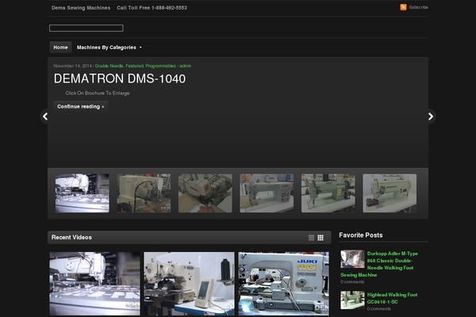Viewport: 476px width, 317px height.
Task: Select third slider thumbnail with red-trimmed machine
Action: (x=205, y=193)
